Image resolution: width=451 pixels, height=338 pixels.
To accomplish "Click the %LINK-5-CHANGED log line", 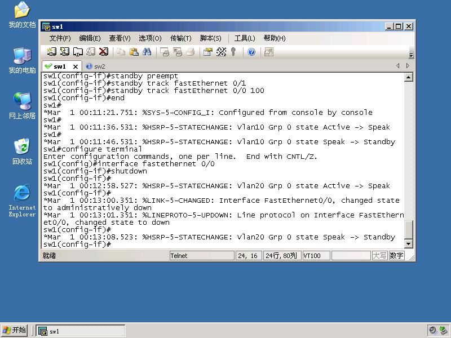I will coord(222,204).
